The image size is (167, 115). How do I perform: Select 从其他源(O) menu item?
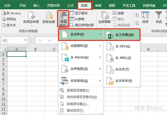point(81,69)
